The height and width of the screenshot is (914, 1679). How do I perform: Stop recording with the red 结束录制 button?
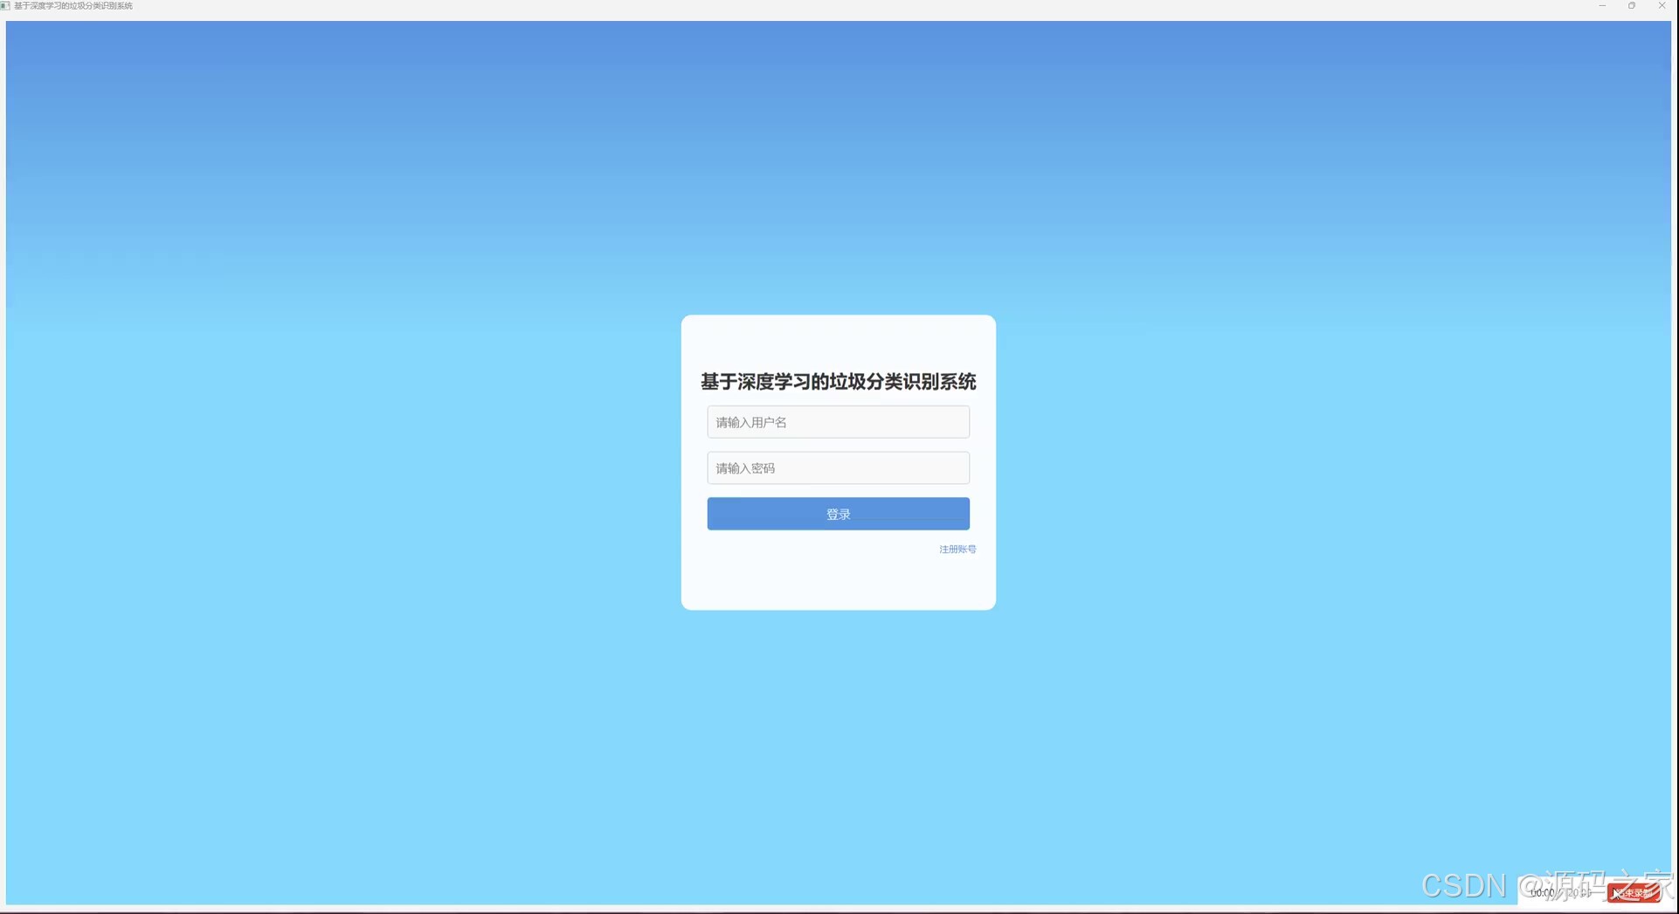[x=1633, y=893]
